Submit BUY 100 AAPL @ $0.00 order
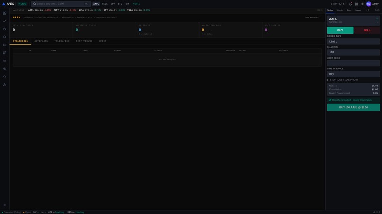The width and height of the screenshot is (382, 214). click(354, 107)
